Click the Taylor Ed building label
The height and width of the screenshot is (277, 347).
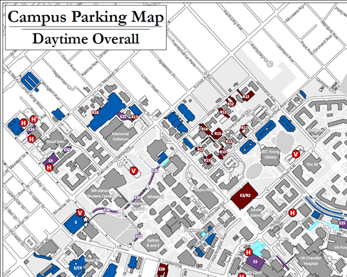click(x=92, y=260)
